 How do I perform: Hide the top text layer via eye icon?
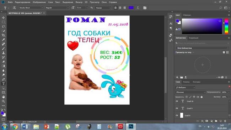click(177, 101)
